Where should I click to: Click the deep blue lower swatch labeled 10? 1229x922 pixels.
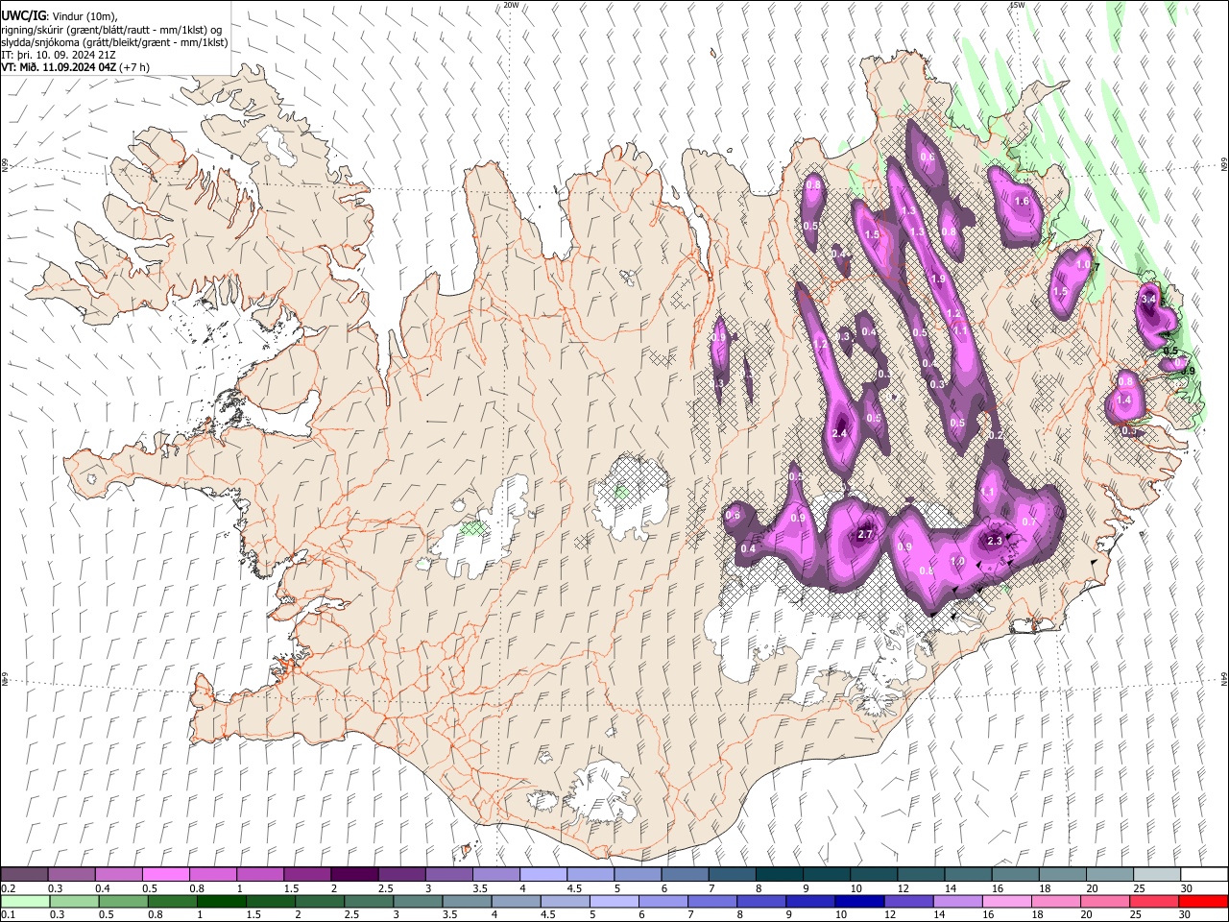click(x=858, y=902)
